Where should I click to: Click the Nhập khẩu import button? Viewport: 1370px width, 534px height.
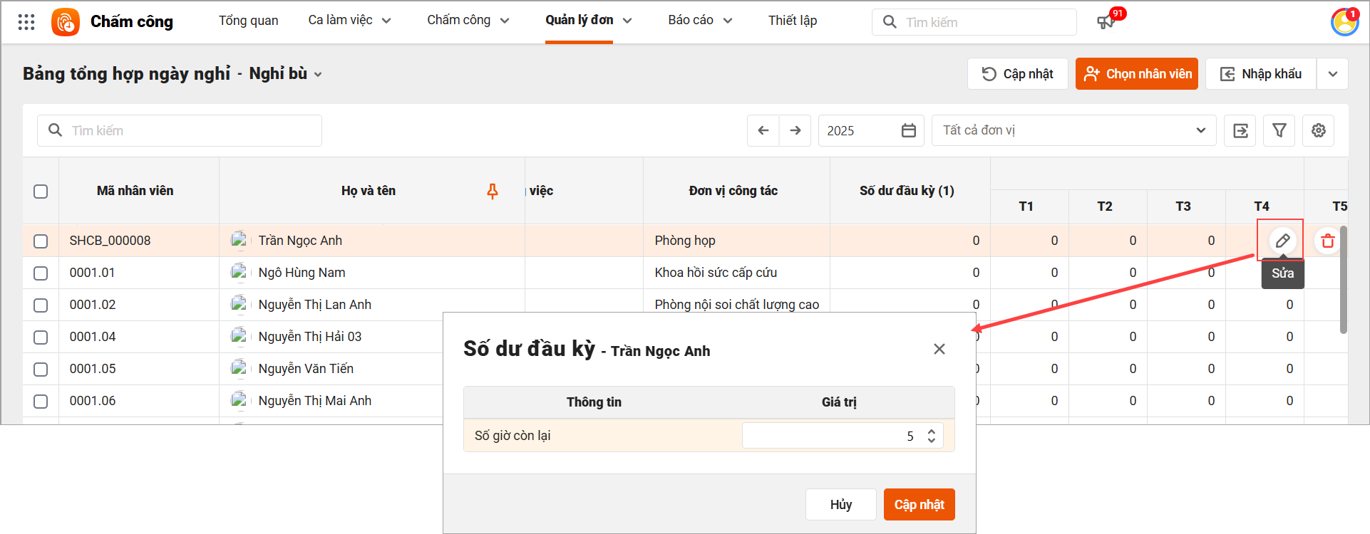[x=1261, y=73]
